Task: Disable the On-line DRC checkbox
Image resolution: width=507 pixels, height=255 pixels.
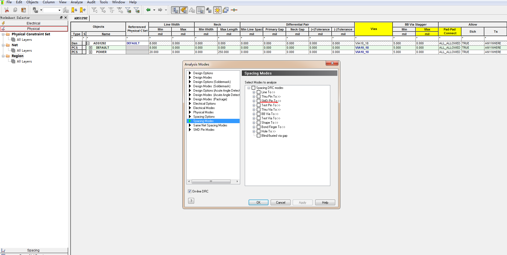Action: coord(190,191)
